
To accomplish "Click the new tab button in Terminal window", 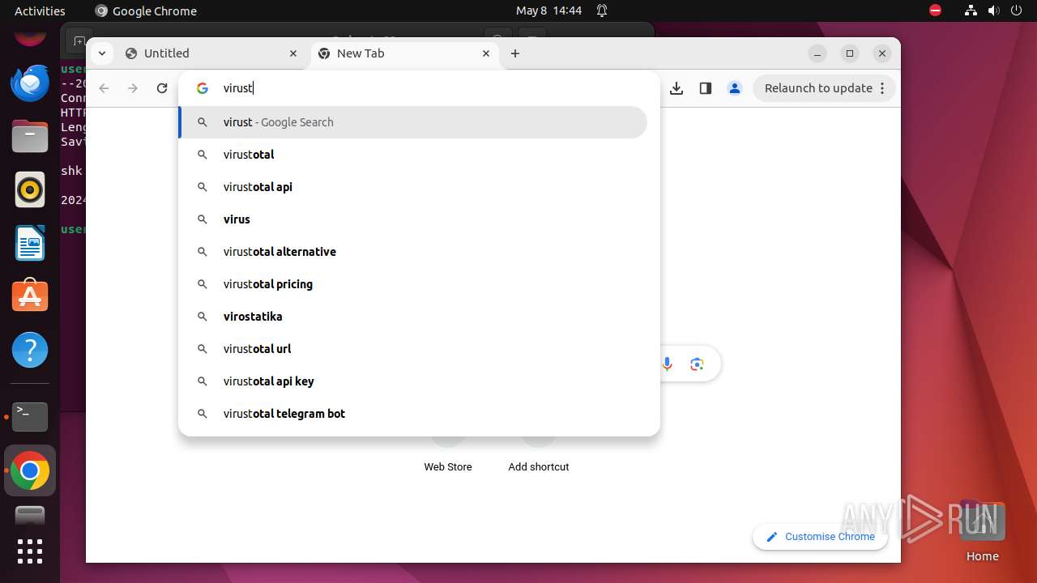I will tap(78, 40).
